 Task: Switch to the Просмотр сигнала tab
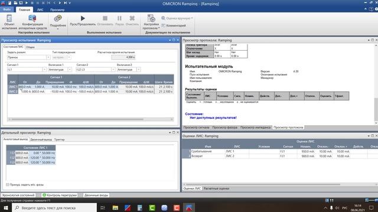(197, 127)
